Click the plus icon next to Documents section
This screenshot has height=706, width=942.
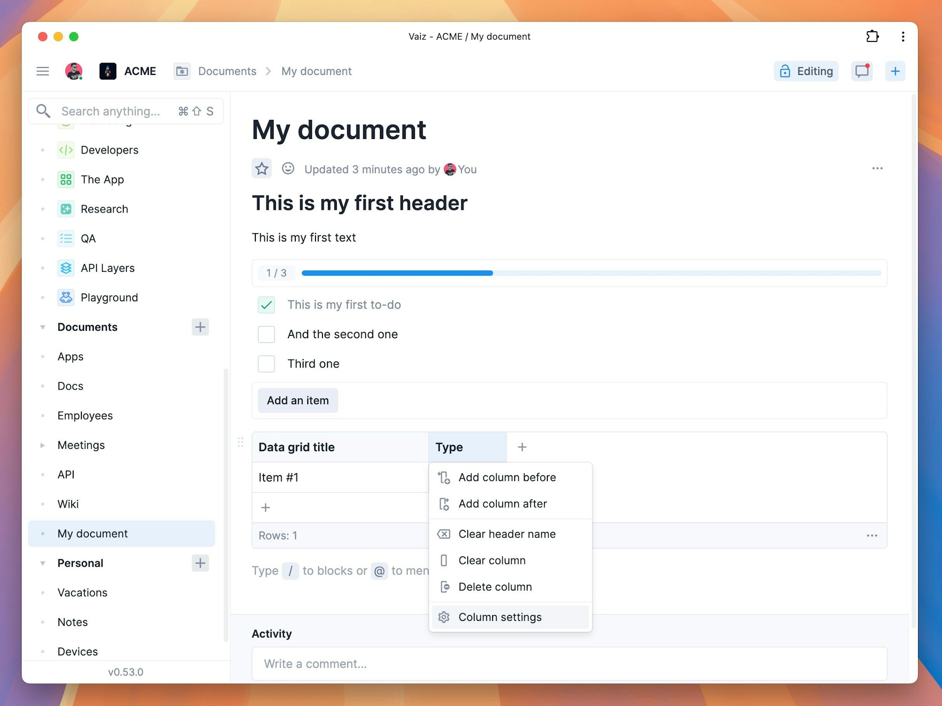(x=200, y=327)
